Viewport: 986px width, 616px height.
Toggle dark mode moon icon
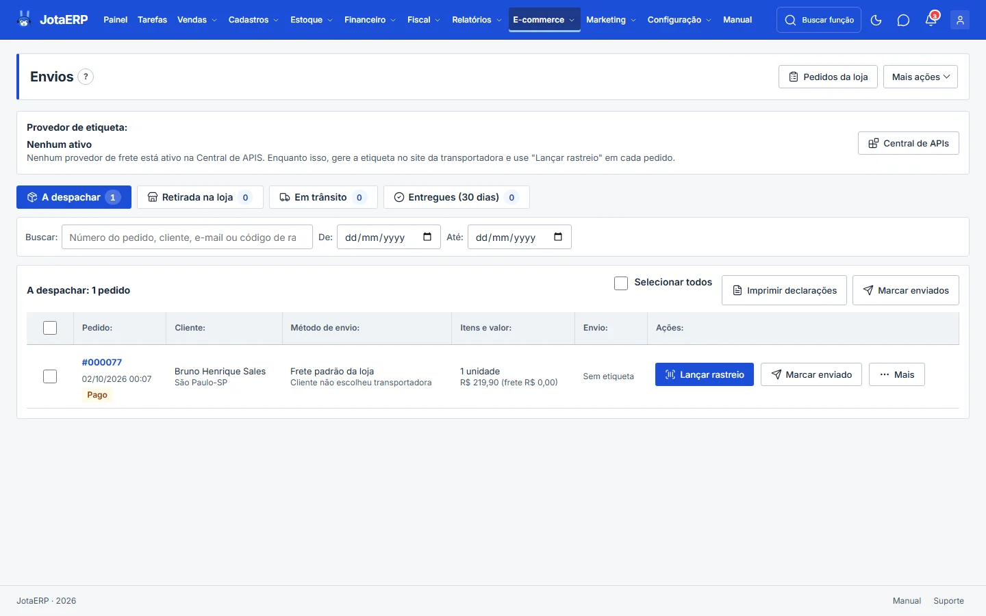tap(876, 20)
